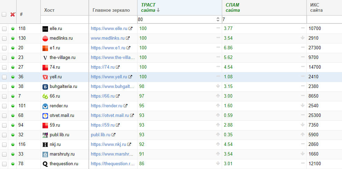Check the row checkbox for publ.lib.ru
The height and width of the screenshot is (169, 342).
4,135
